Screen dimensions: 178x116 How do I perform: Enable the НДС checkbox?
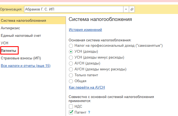coord(71,106)
